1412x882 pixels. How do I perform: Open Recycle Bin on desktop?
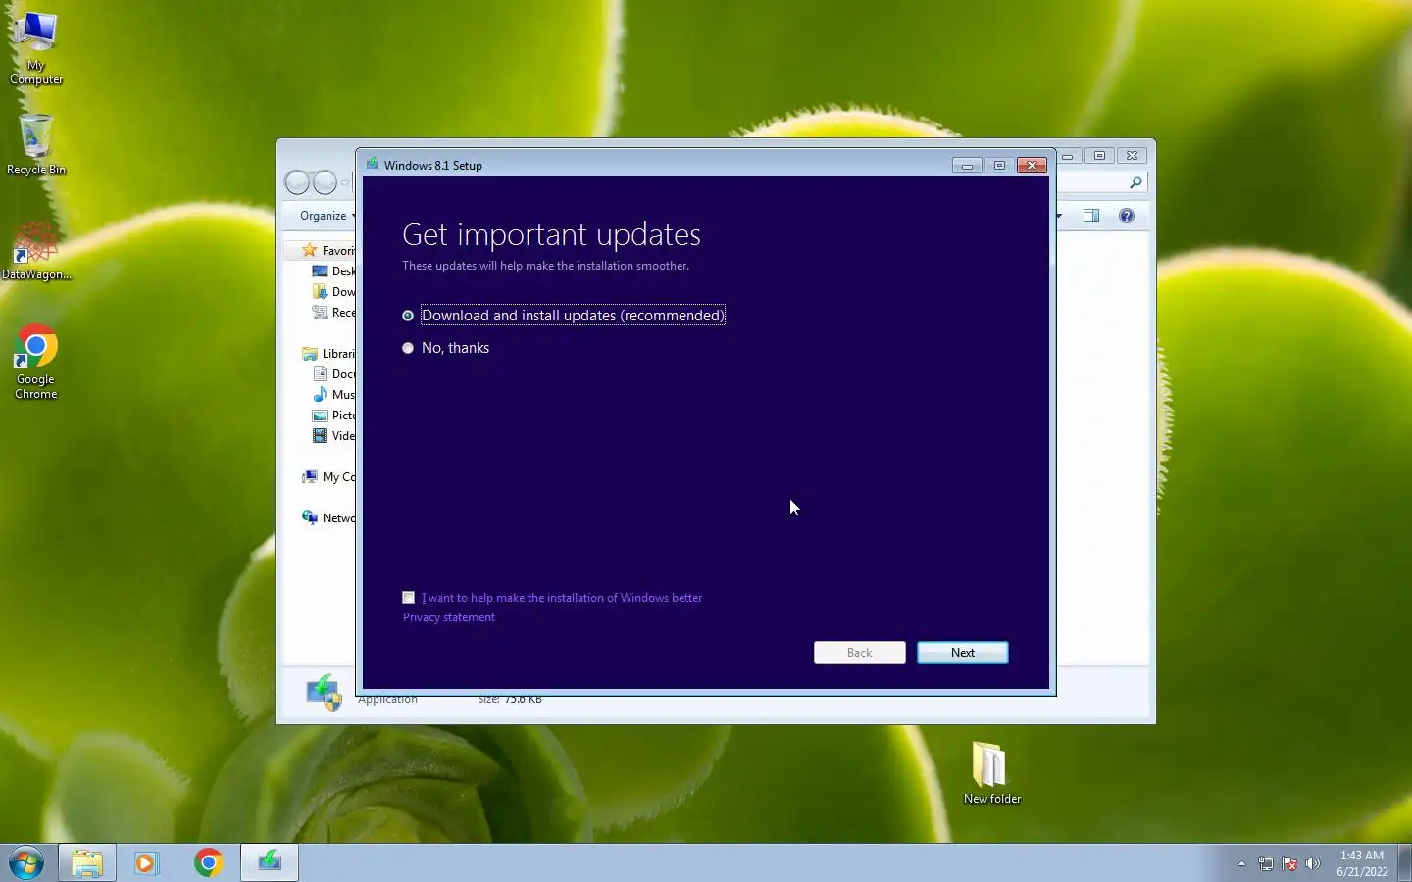(x=36, y=144)
